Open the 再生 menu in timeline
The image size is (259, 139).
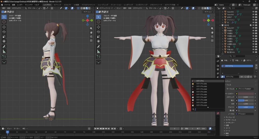(25, 129)
